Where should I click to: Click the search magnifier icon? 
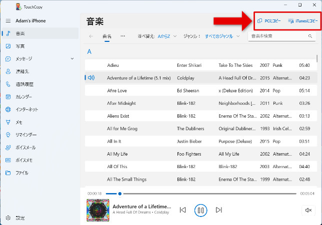coord(310,36)
